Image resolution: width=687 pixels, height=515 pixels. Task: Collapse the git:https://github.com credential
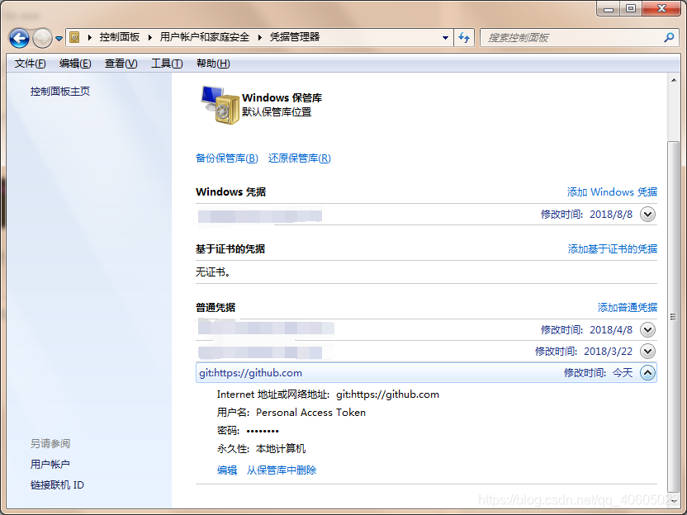[647, 373]
